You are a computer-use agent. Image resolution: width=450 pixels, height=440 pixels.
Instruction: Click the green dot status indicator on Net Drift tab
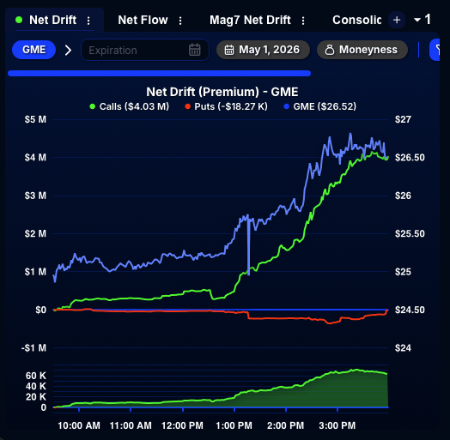19,20
